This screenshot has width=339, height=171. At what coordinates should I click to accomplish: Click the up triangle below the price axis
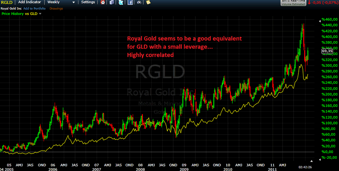pos(311,161)
